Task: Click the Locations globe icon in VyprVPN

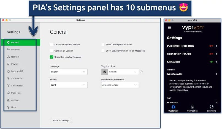Action: tap(212, 107)
